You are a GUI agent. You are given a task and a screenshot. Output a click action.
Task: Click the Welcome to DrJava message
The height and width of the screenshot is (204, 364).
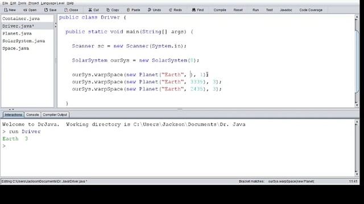(x=124, y=124)
